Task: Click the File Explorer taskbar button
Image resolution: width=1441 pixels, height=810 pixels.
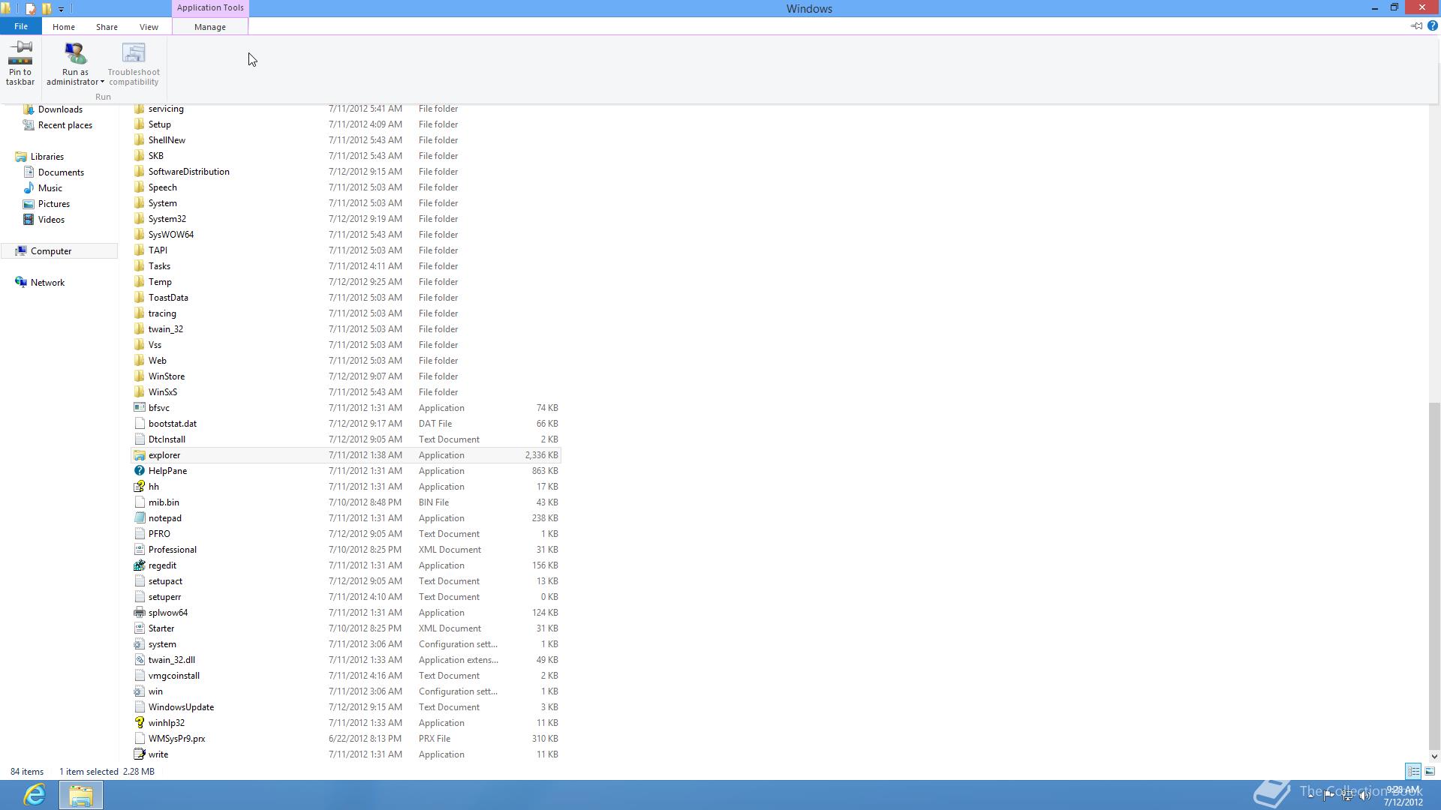Action: (81, 795)
